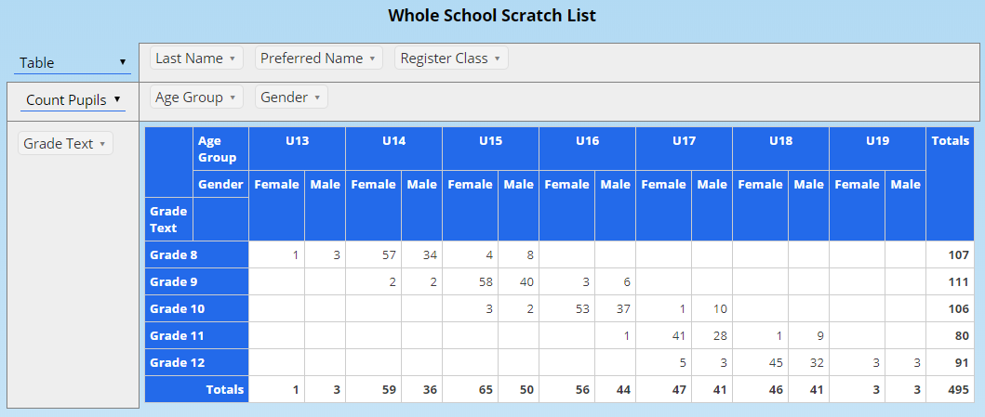Click the U19 age group header
Viewport: 985px width, 417px height.
[877, 141]
